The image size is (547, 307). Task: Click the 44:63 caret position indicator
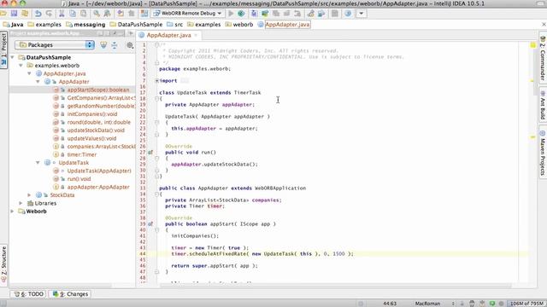pos(390,304)
